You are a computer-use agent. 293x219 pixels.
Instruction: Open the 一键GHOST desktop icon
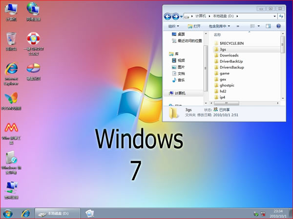(33, 40)
